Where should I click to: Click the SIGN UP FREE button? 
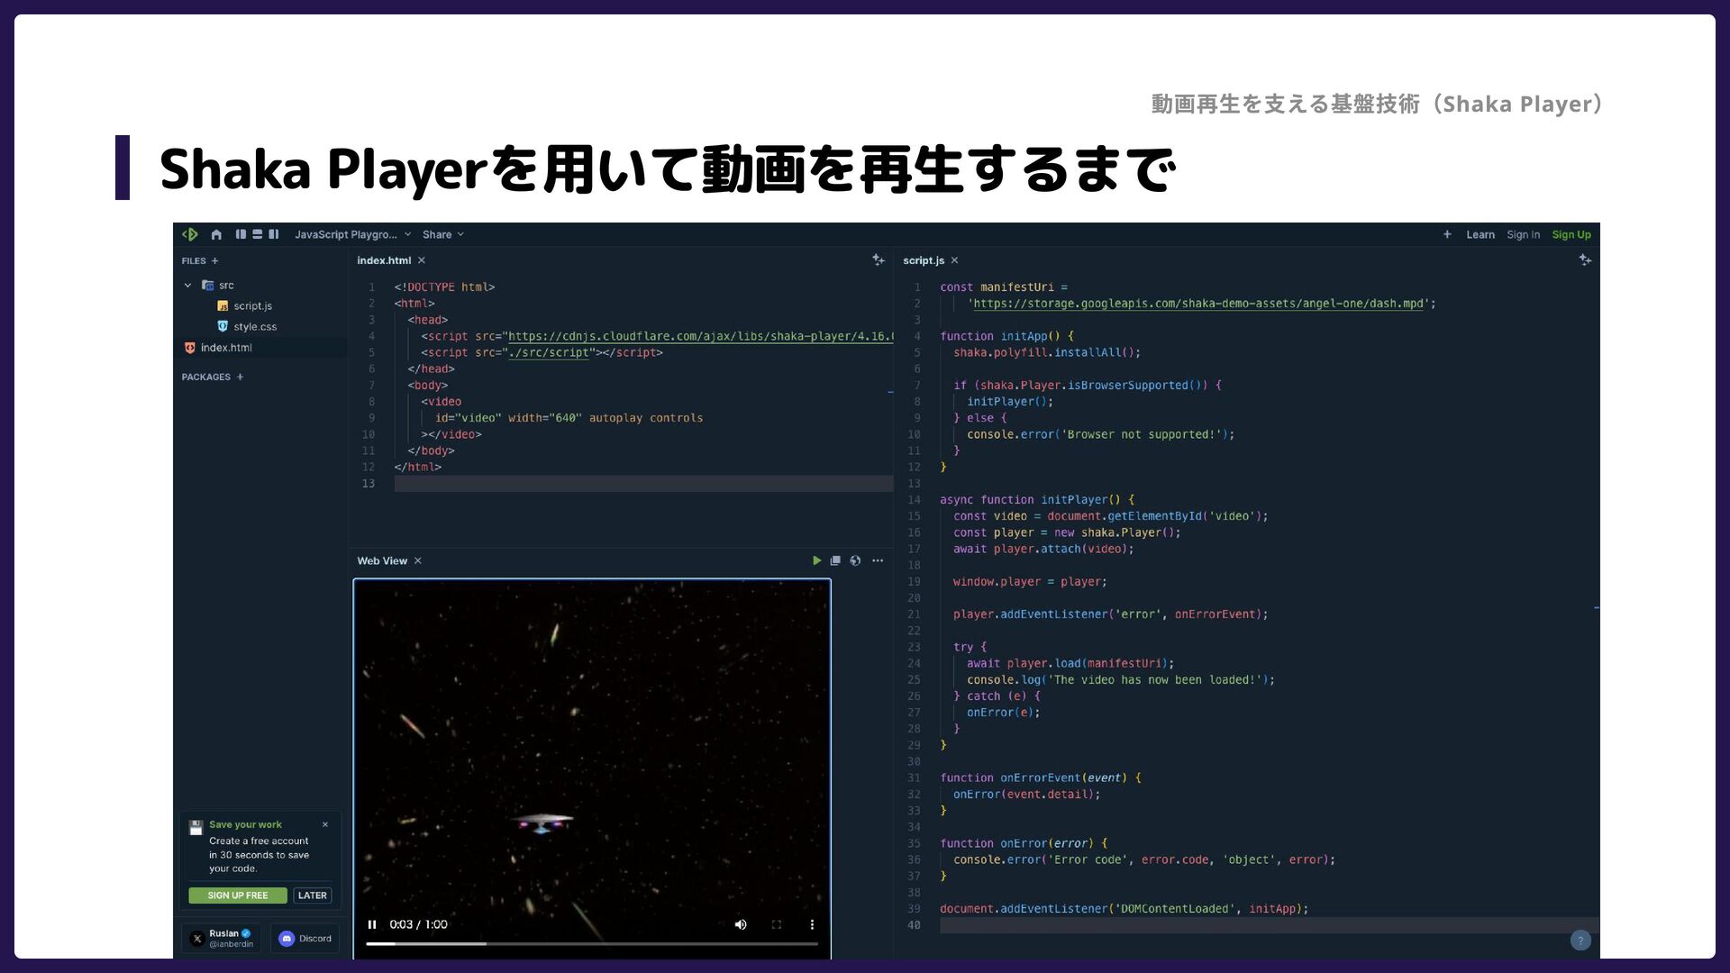(x=238, y=896)
